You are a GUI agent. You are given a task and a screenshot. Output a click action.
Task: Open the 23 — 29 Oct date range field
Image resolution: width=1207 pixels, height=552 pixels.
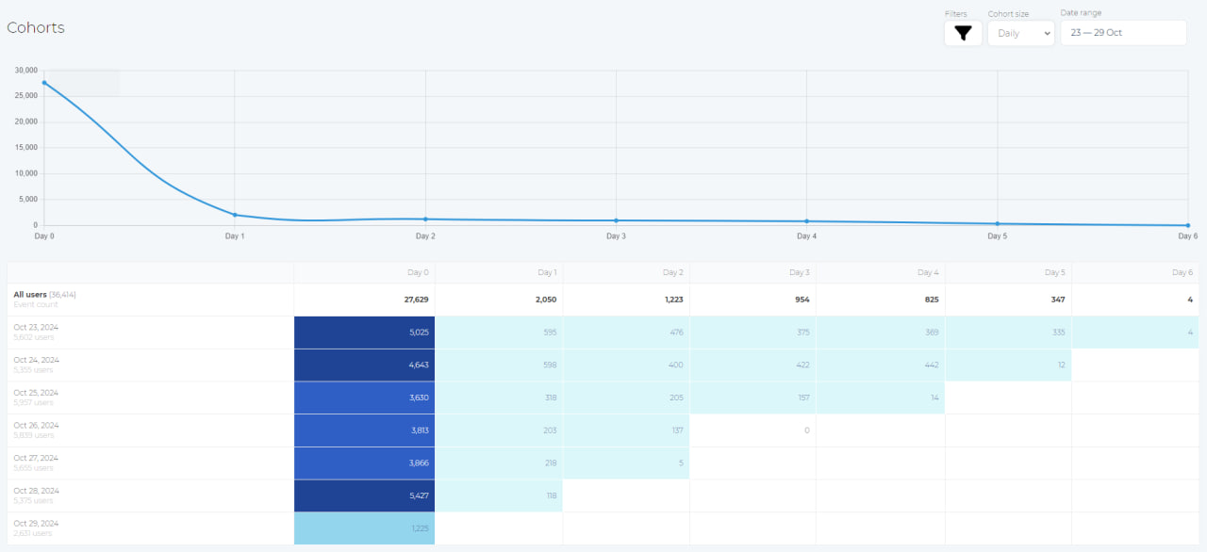(1123, 33)
